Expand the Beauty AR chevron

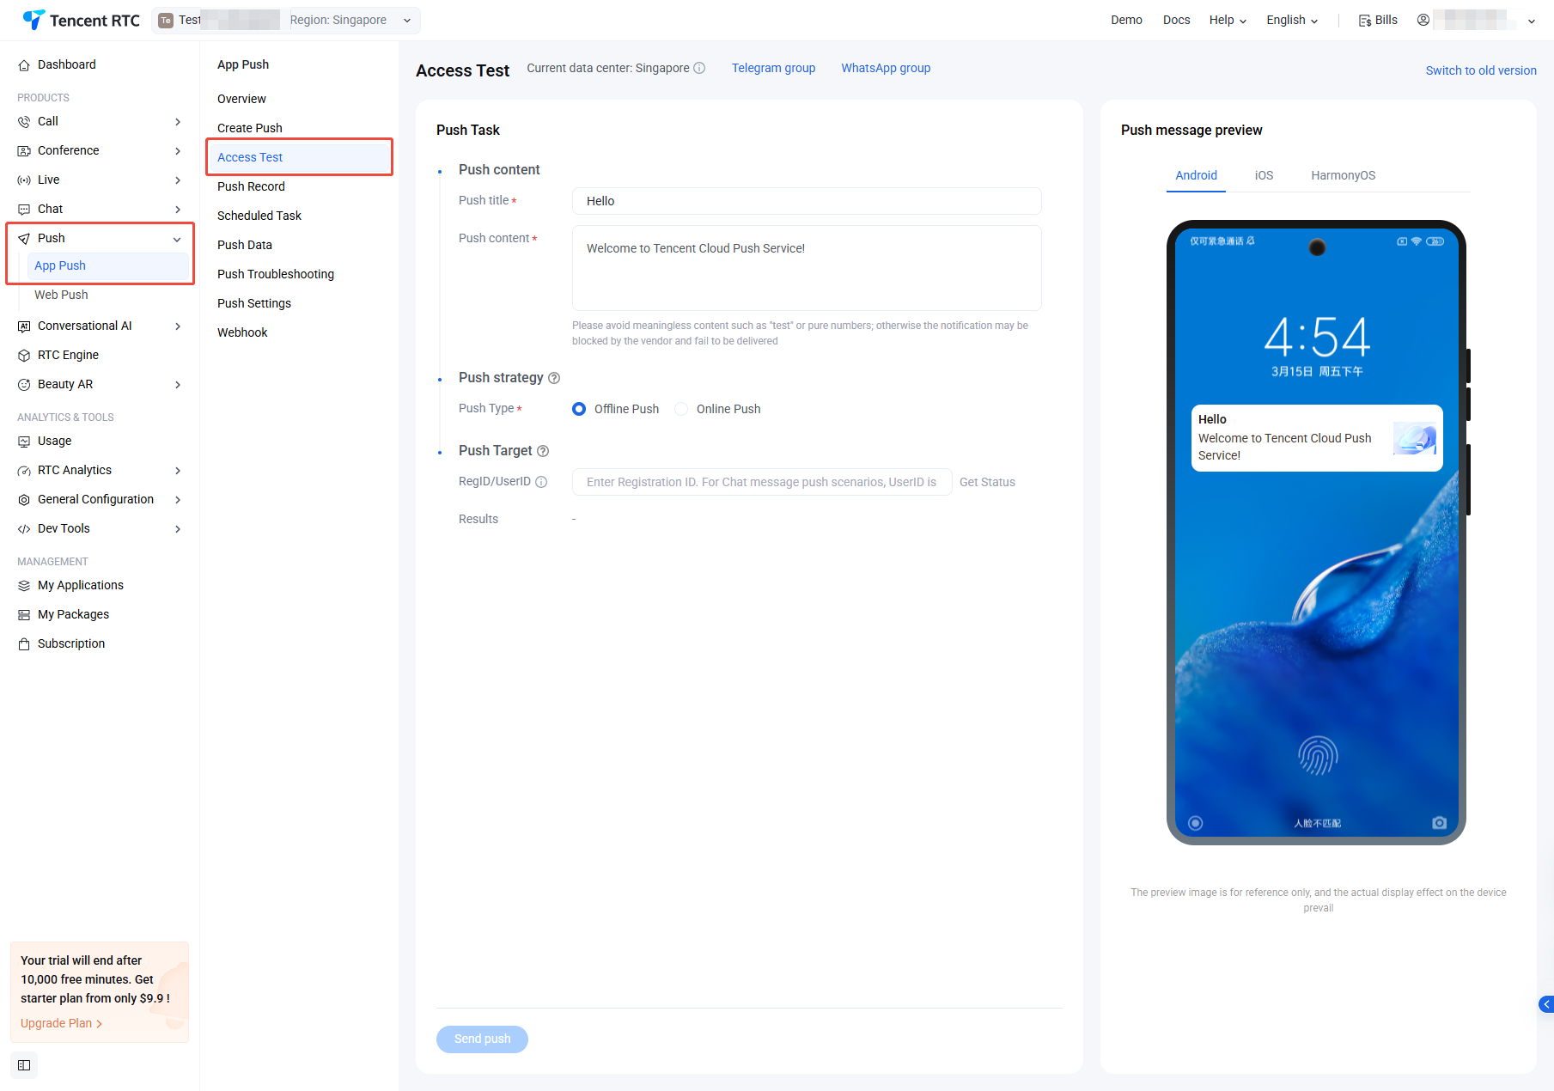pyautogui.click(x=178, y=385)
